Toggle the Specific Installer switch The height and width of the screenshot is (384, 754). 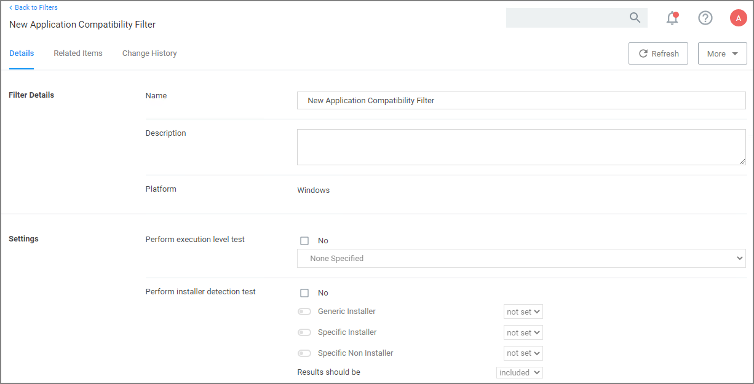click(x=304, y=332)
